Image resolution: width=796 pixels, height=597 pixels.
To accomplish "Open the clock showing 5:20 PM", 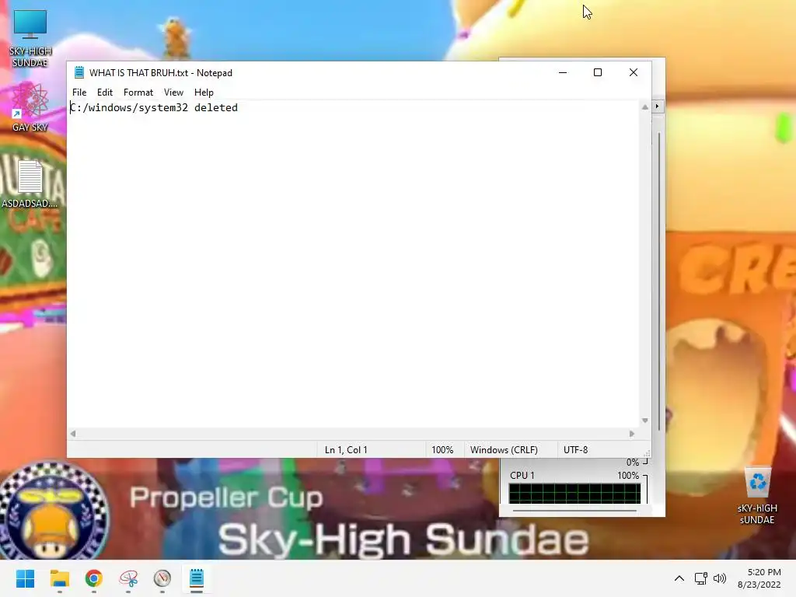I will click(x=759, y=578).
